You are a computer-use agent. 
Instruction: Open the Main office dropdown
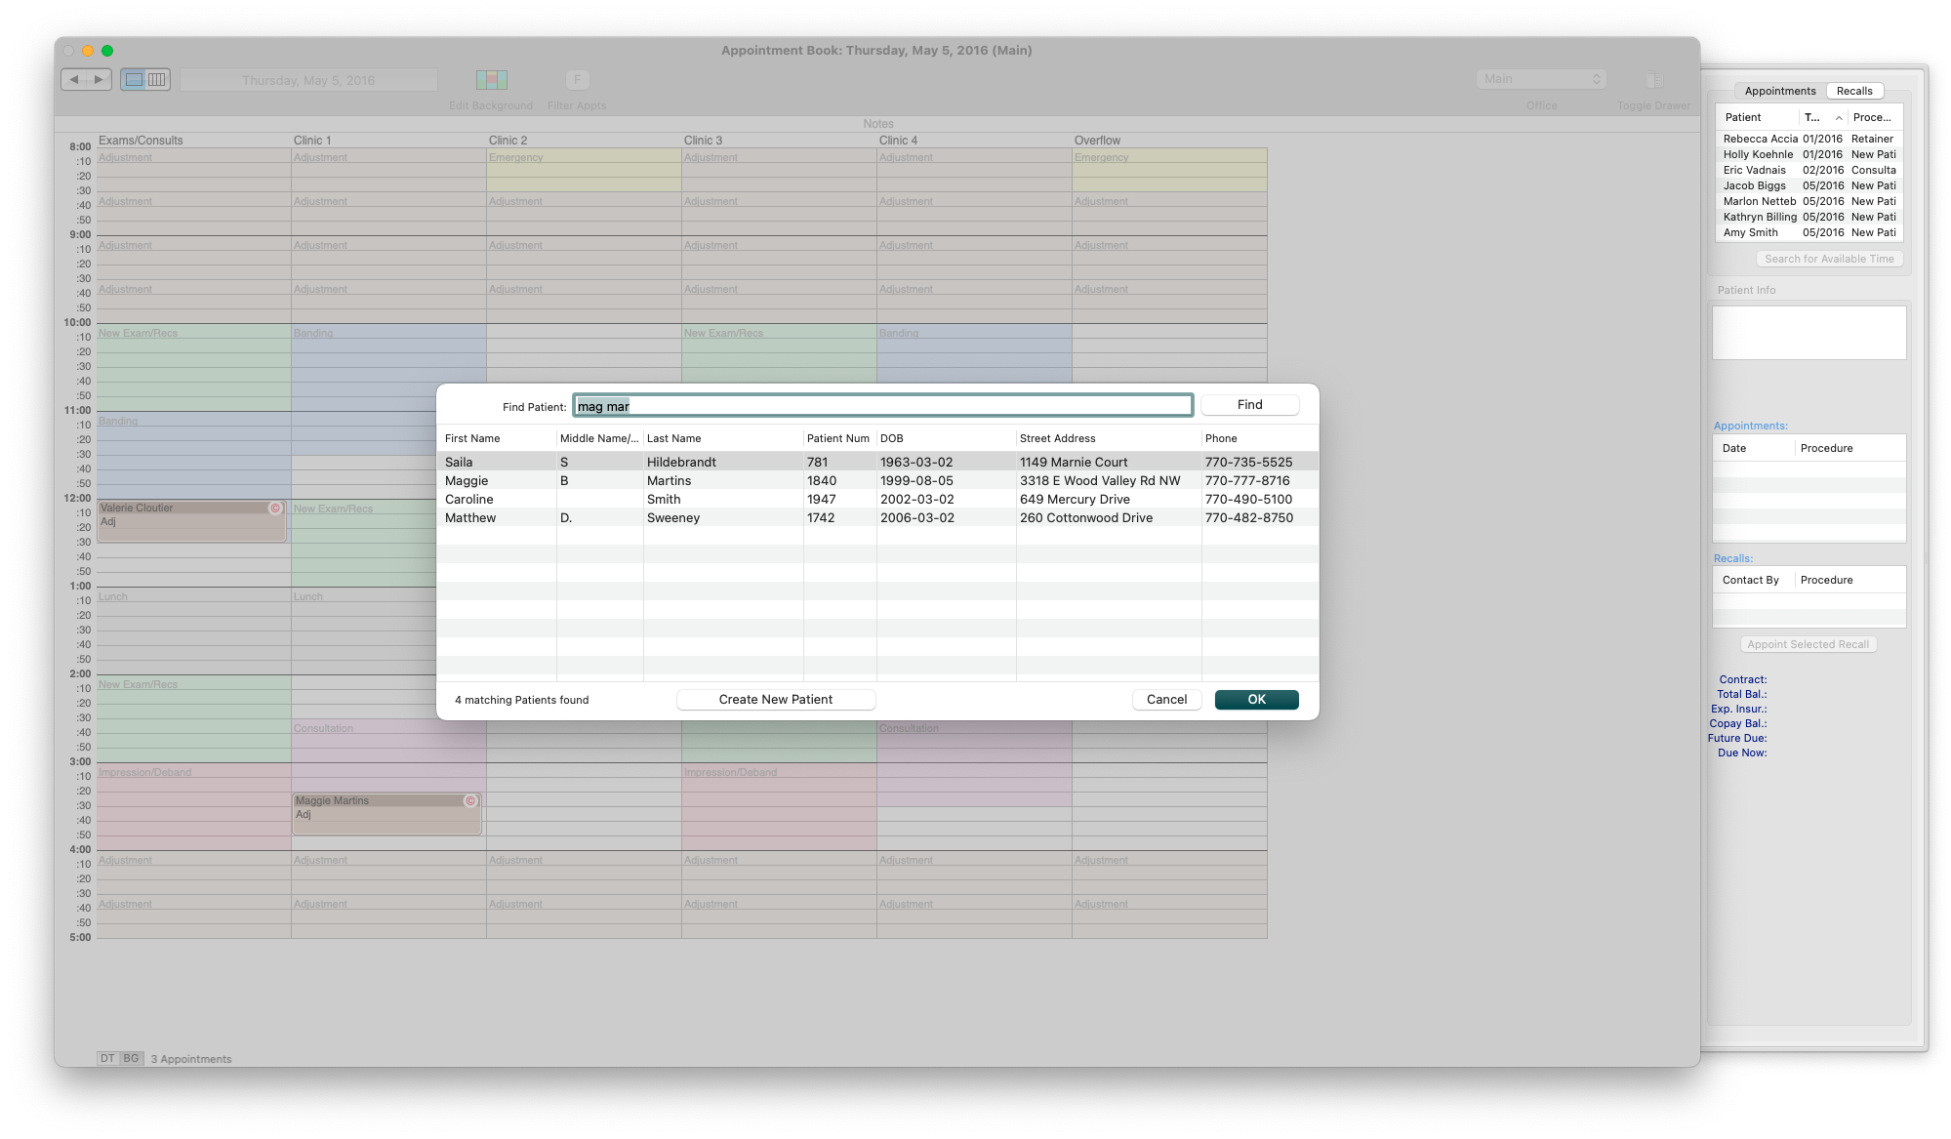(x=1541, y=80)
